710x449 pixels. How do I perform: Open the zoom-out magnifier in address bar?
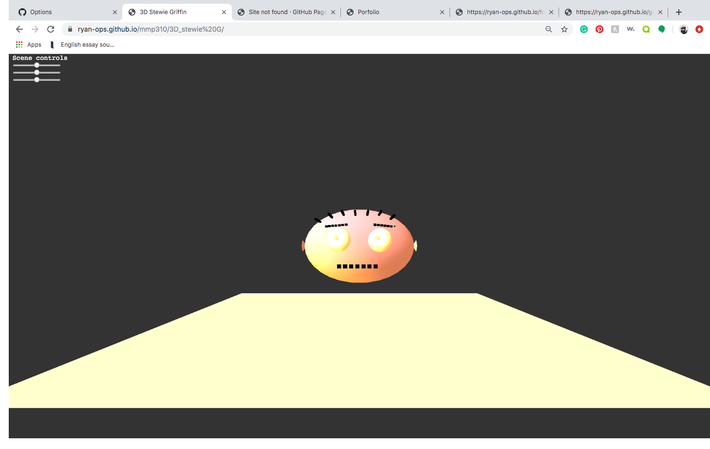[x=549, y=29]
